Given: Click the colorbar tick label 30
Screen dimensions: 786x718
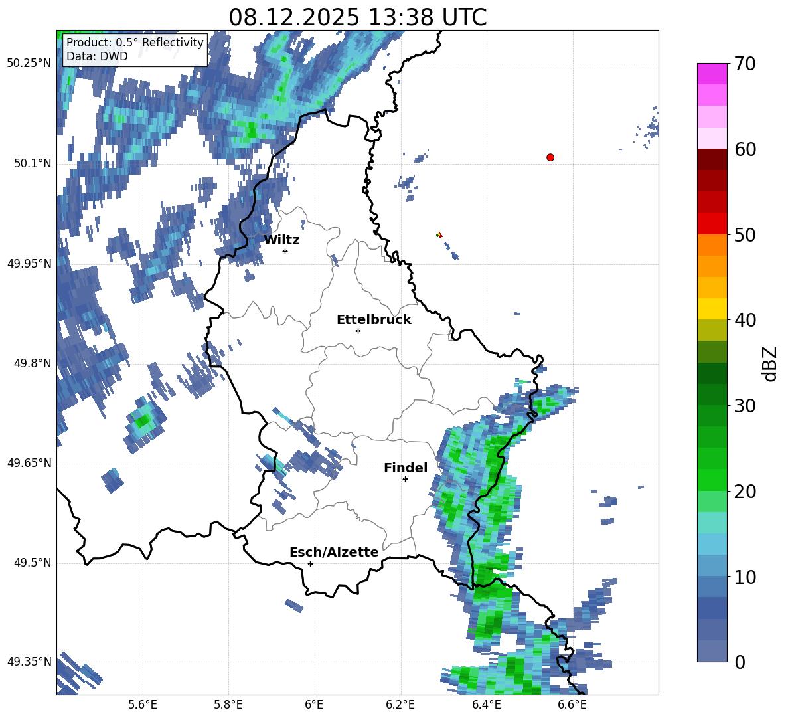Looking at the screenshot, I should (745, 406).
